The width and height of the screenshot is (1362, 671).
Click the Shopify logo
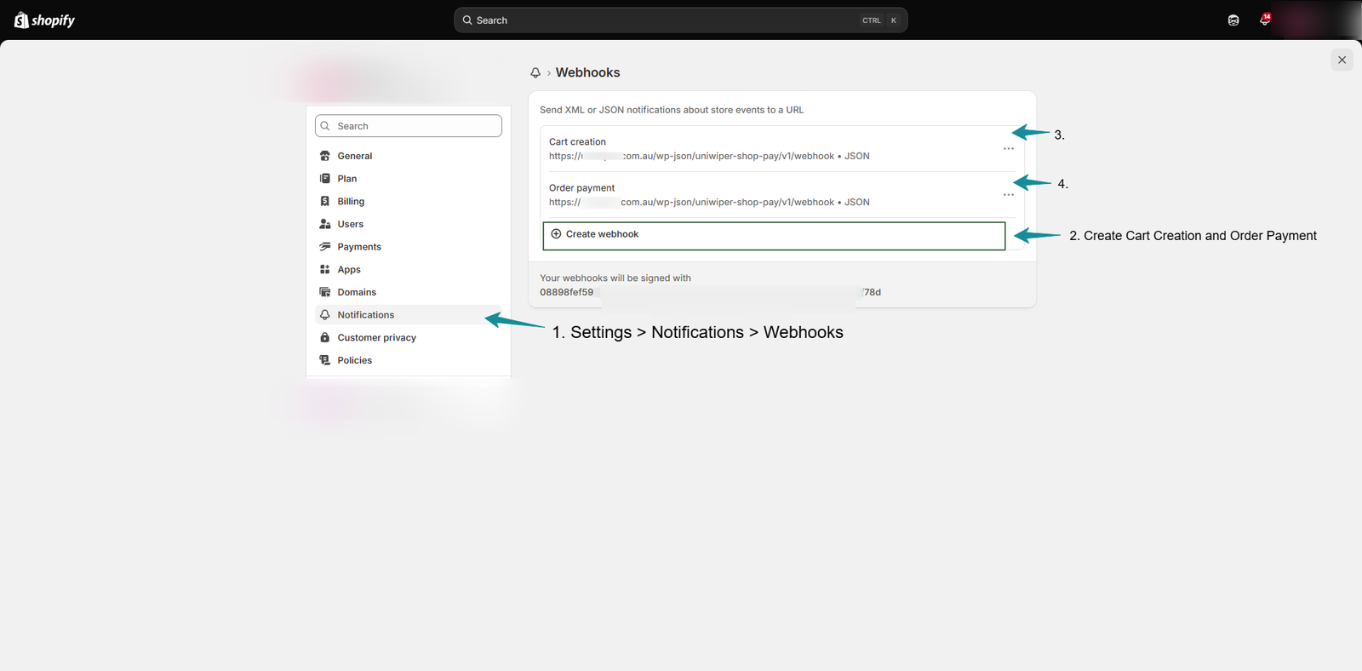[x=44, y=20]
